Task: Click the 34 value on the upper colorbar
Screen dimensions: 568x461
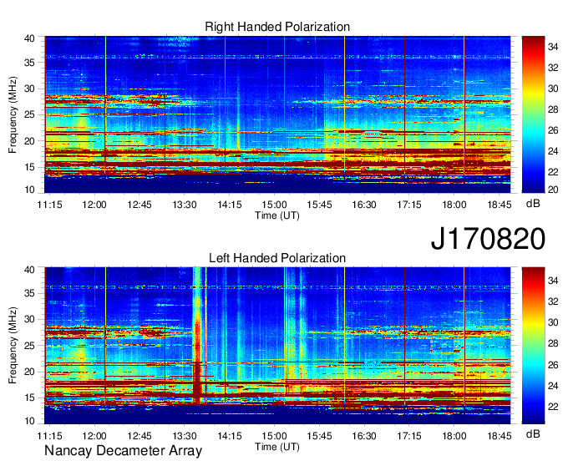Action: point(553,47)
